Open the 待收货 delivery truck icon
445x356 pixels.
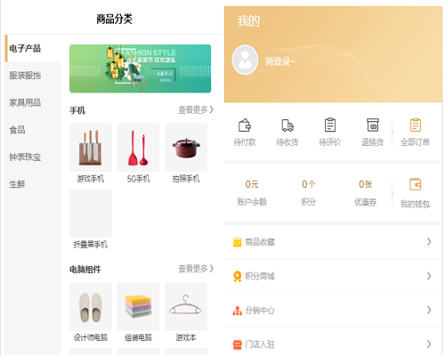click(x=287, y=125)
